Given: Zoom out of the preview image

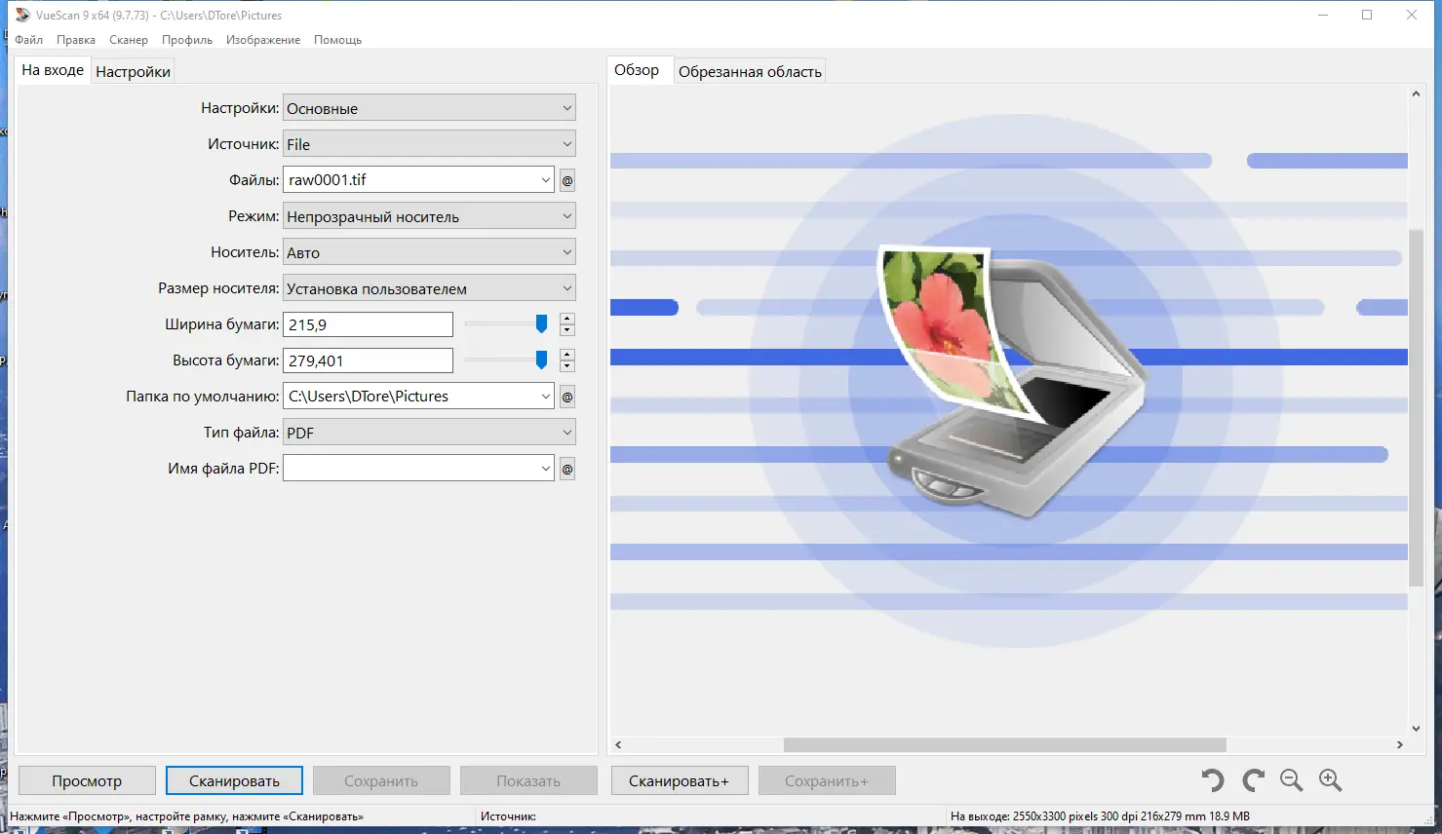Looking at the screenshot, I should (x=1291, y=779).
